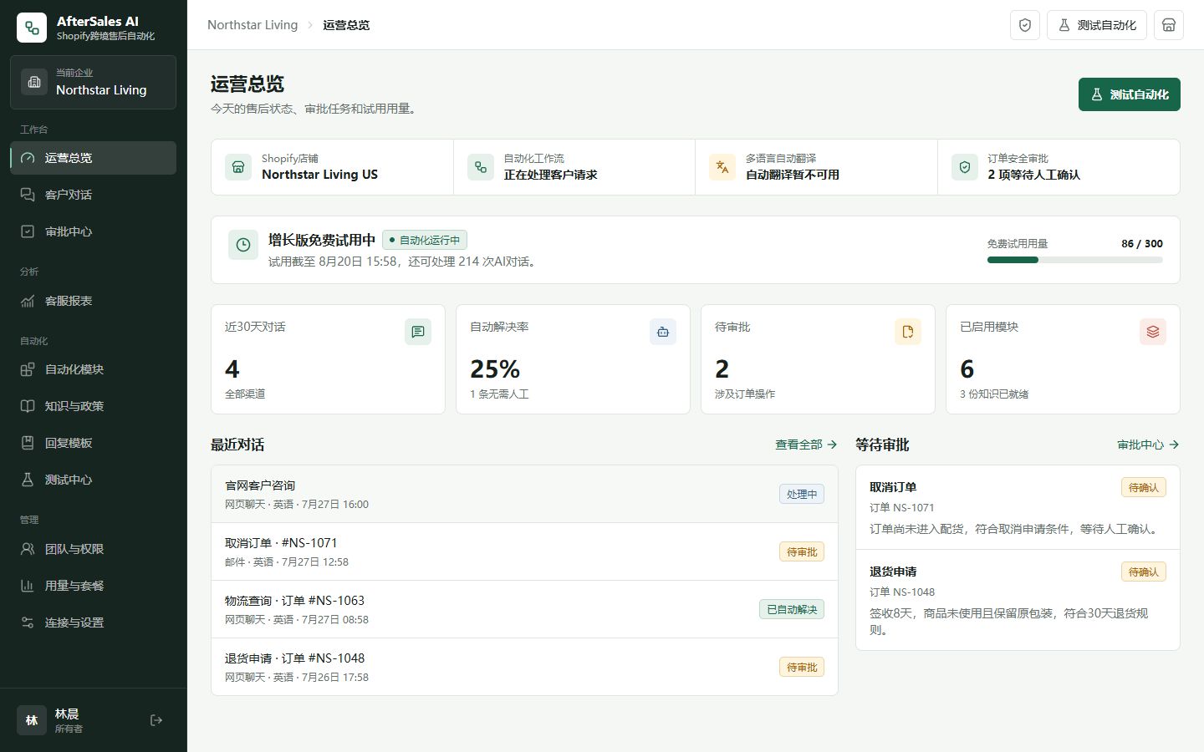1204x752 pixels.
Task: Open the 退货申请 approval item NS-1048
Action: (1018, 600)
